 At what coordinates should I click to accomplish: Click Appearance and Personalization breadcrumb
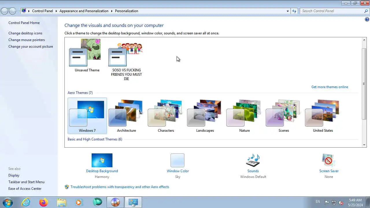coord(84,11)
